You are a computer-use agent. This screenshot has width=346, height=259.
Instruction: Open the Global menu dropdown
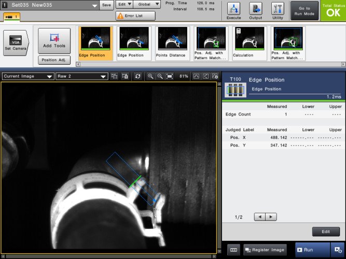click(x=147, y=4)
